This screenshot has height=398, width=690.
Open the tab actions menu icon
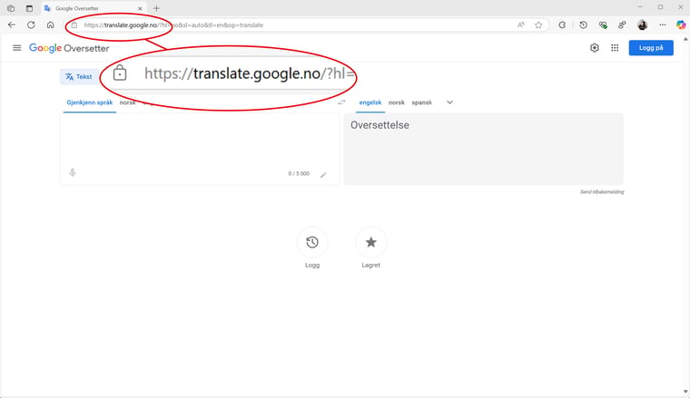pos(29,8)
